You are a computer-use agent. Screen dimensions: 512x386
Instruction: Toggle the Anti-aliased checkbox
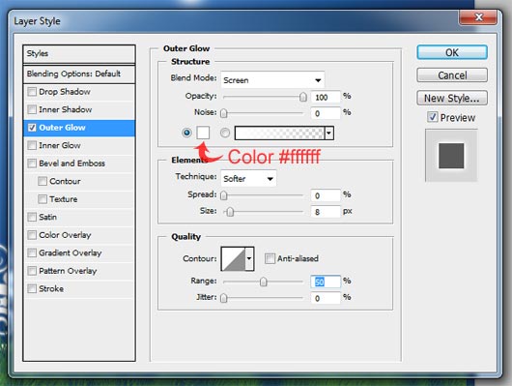[x=270, y=258]
